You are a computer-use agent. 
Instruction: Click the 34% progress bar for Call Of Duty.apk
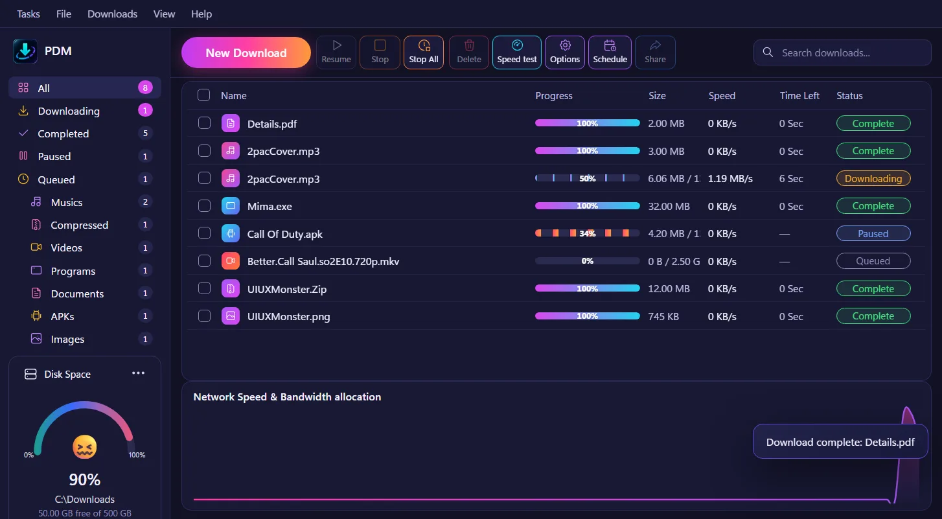click(x=588, y=233)
